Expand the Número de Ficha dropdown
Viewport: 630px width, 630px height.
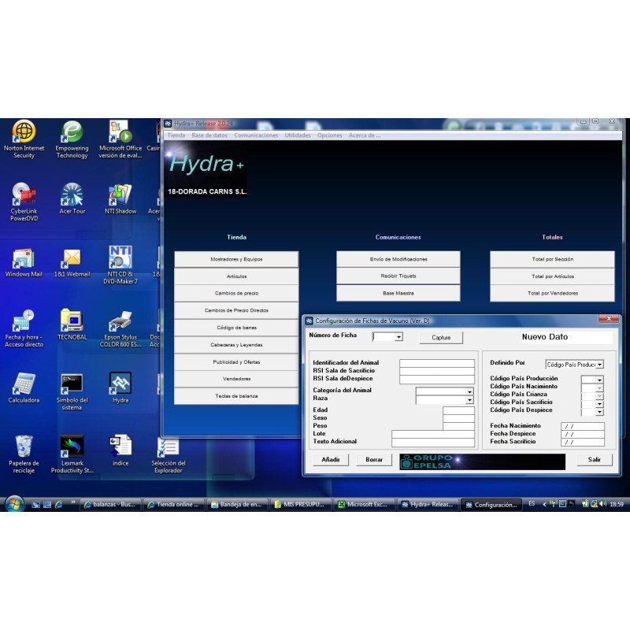pyautogui.click(x=398, y=336)
